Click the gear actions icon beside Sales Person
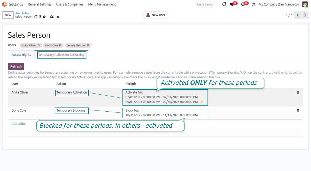Screen dimensions: 311x171 (x=44, y=17)
